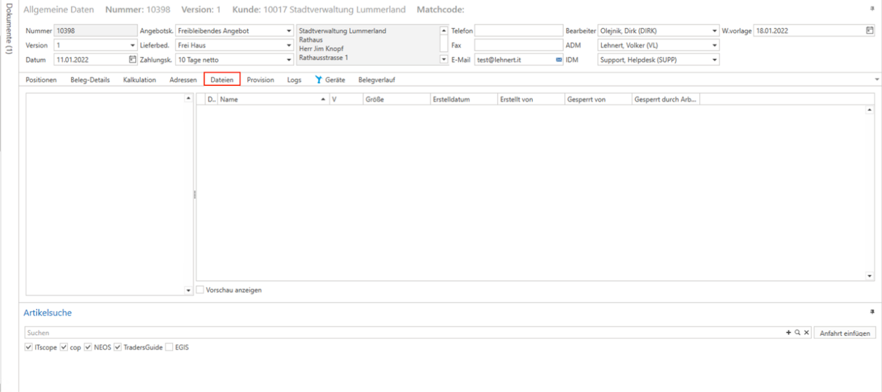Switch to the Positionen tab
Screen dimensions: 882x392
coord(41,80)
